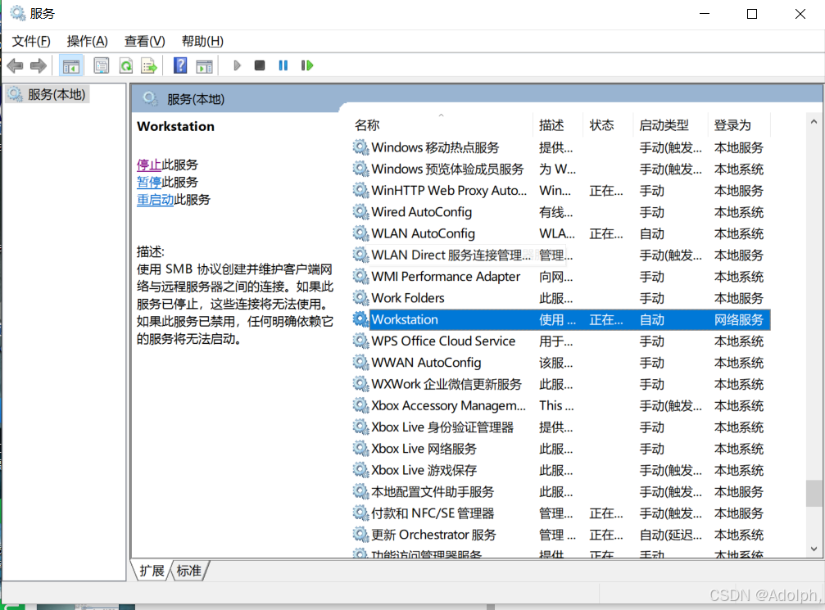The height and width of the screenshot is (610, 825).
Task: Click the gear icon of Workstation row
Action: click(x=360, y=319)
